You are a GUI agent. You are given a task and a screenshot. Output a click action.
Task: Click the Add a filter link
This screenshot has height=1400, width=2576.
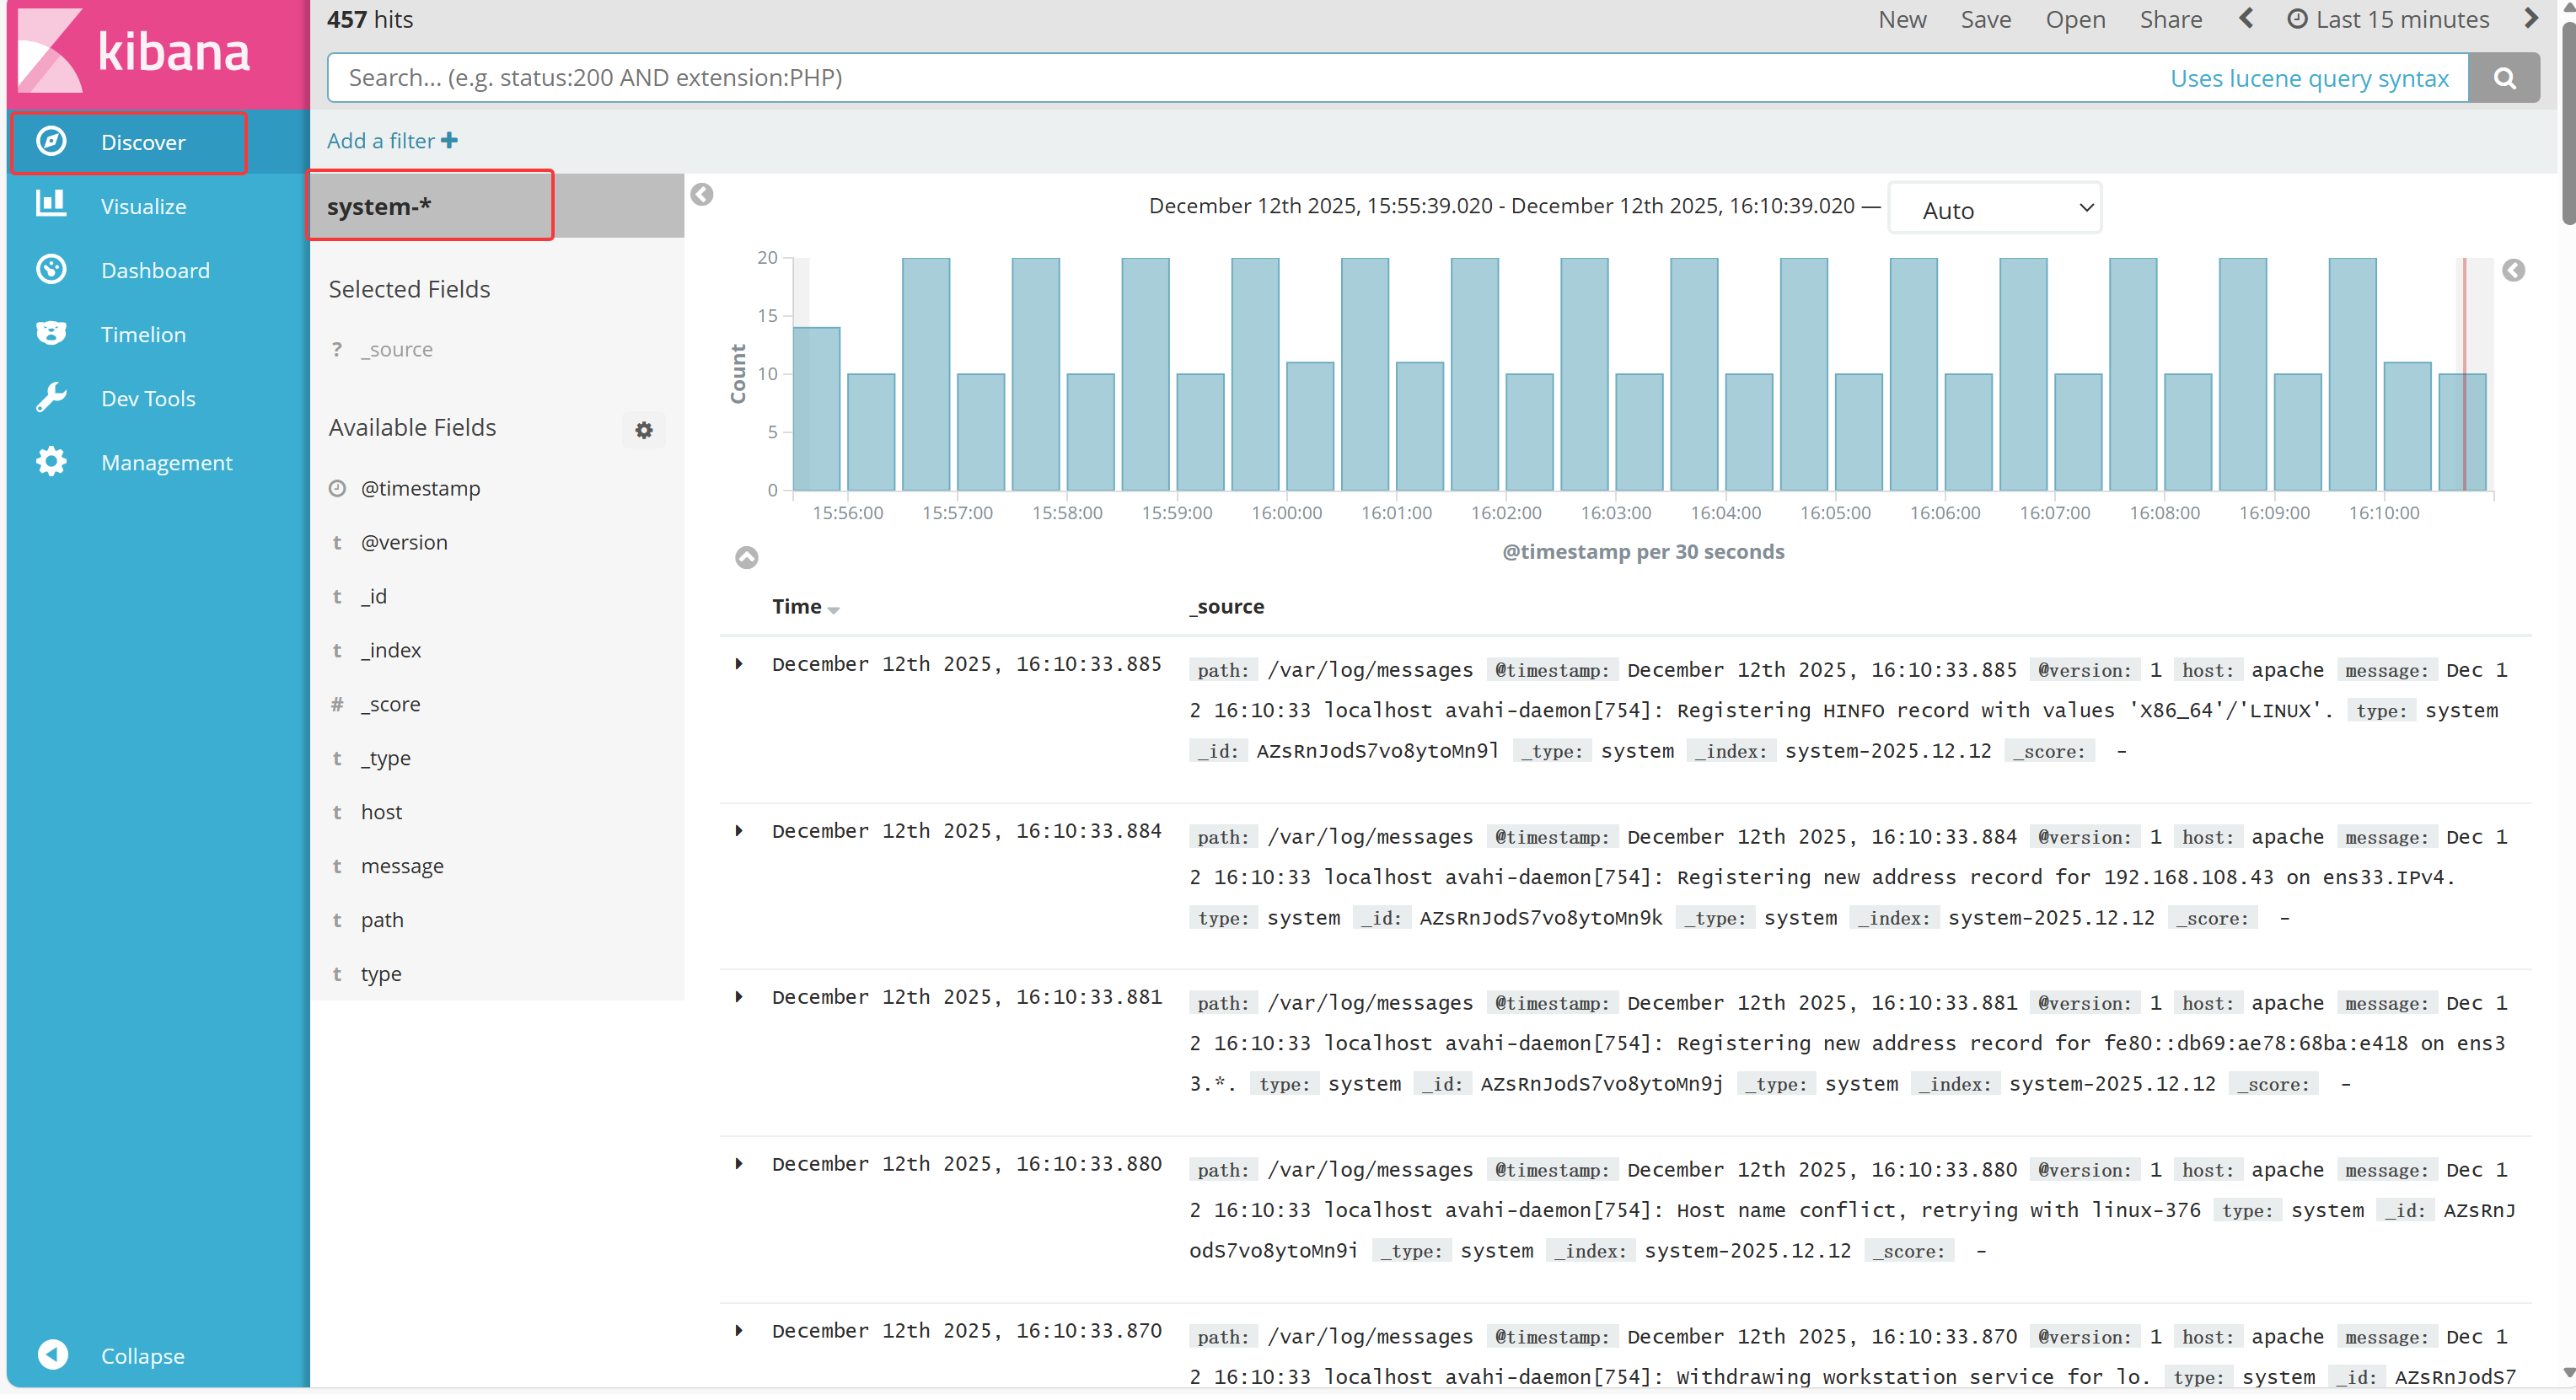coord(381,140)
